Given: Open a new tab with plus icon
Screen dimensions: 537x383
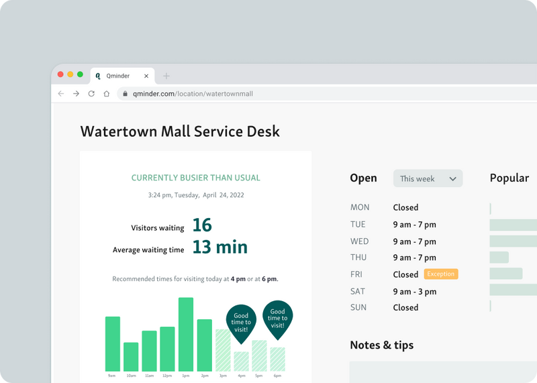Looking at the screenshot, I should 166,76.
